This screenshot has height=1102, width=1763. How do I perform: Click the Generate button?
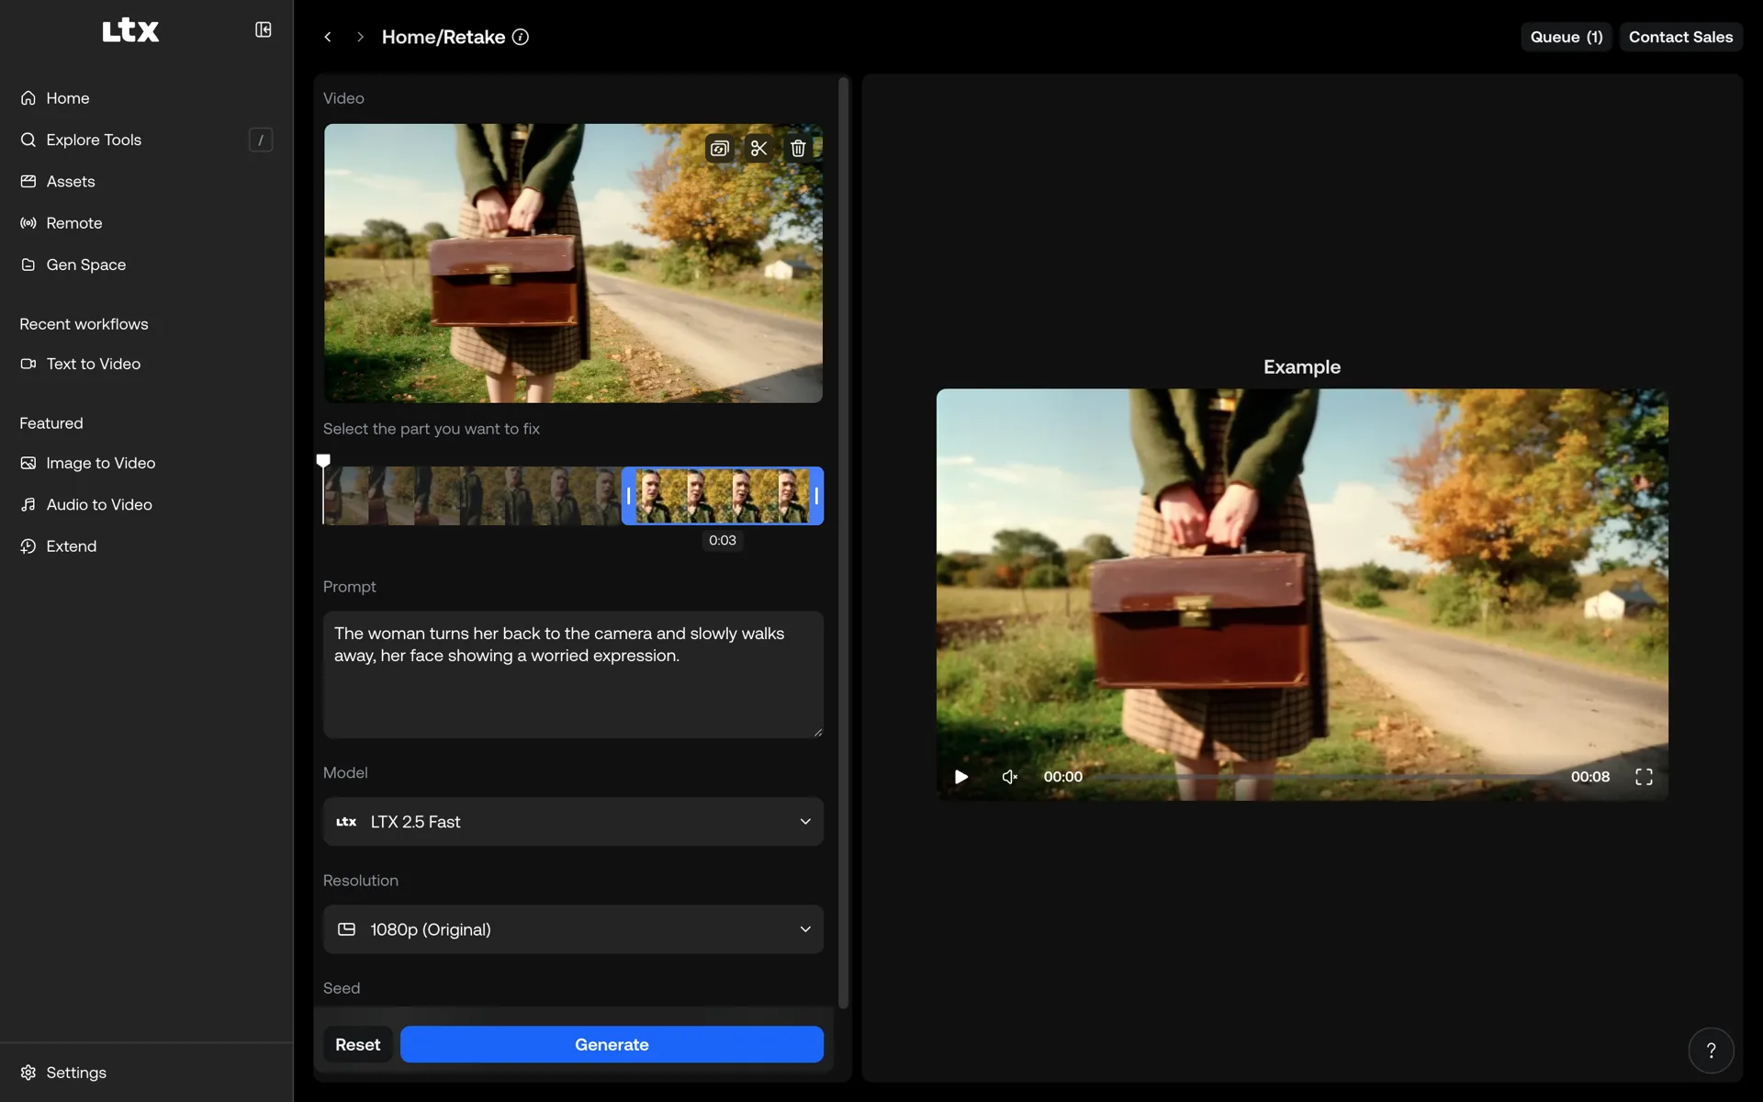point(612,1044)
